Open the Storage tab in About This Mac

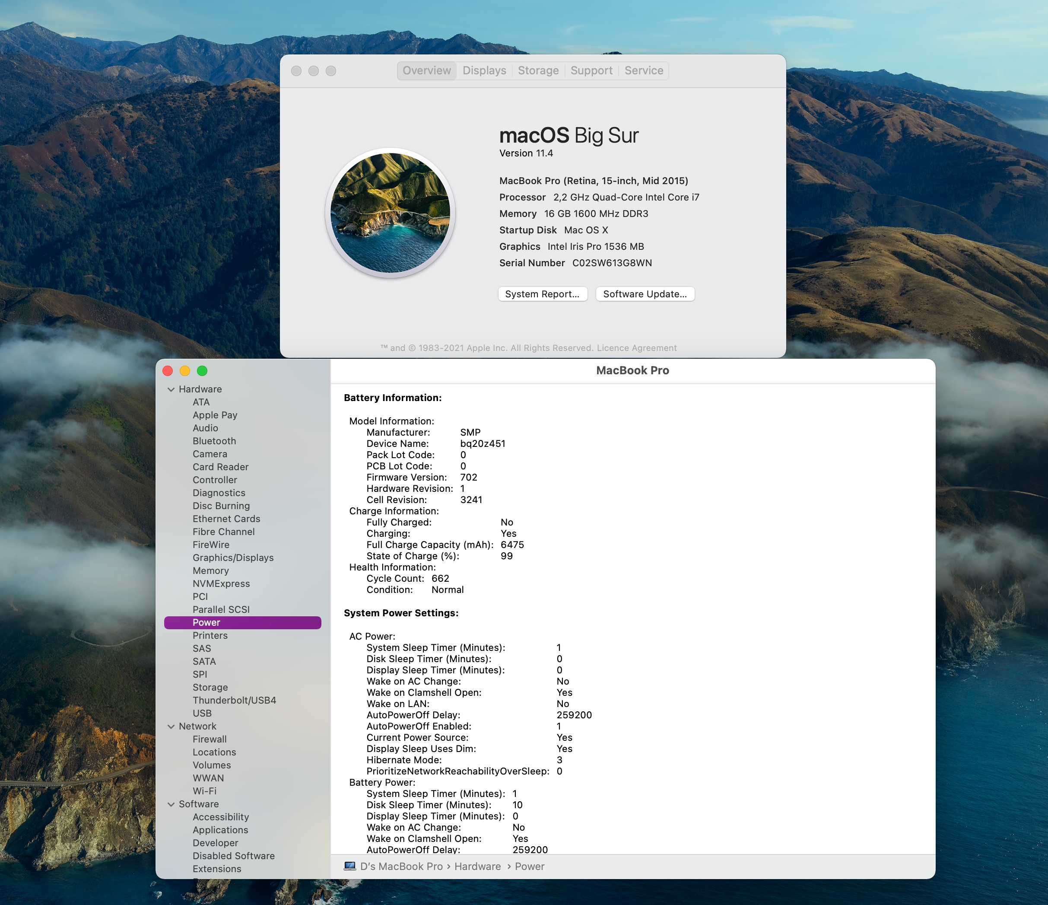click(x=538, y=70)
